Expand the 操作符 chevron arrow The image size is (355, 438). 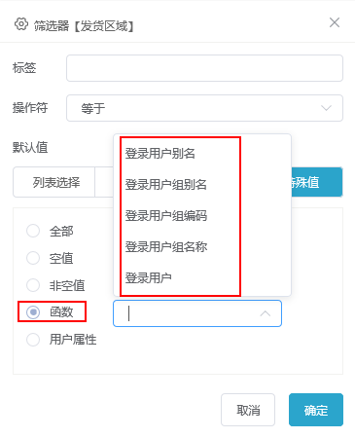point(326,108)
